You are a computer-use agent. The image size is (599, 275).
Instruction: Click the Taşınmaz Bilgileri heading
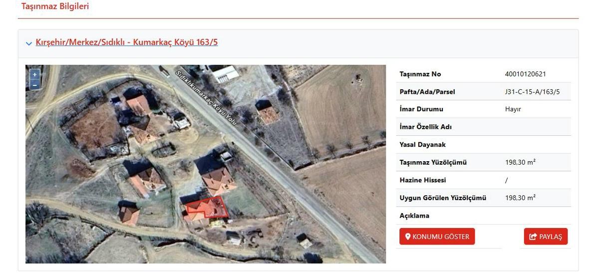click(55, 6)
